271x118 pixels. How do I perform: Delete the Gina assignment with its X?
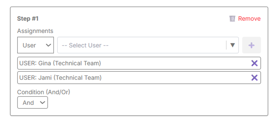pyautogui.click(x=255, y=63)
